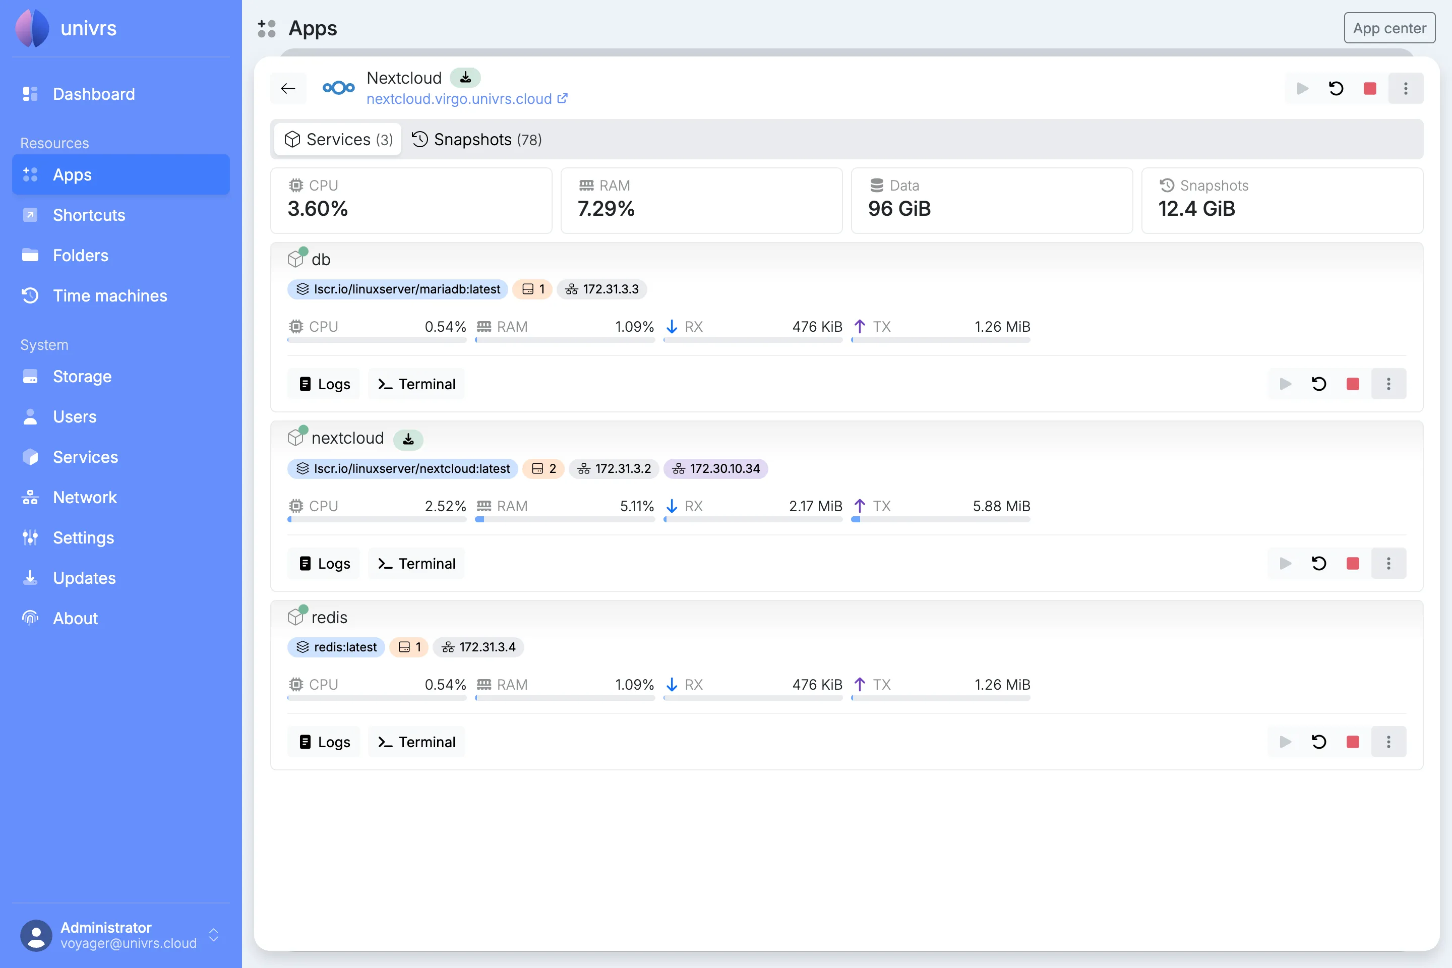Open Logs for the db service

[324, 384]
